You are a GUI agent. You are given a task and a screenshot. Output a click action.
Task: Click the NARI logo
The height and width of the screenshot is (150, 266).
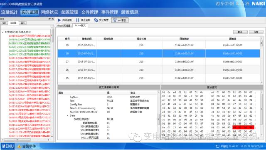(258, 4)
